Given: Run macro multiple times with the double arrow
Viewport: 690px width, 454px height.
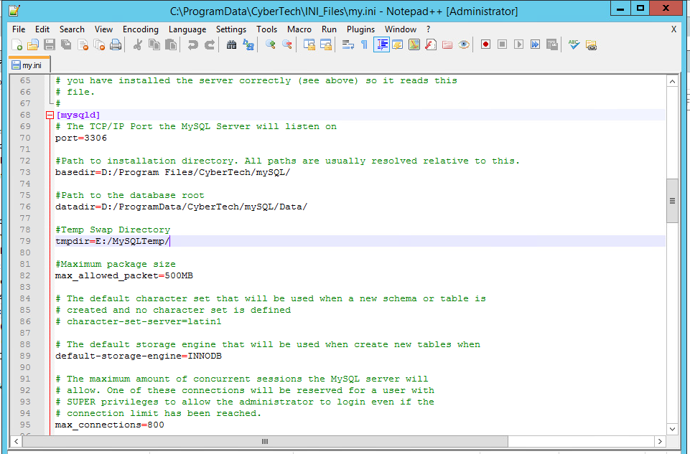Looking at the screenshot, I should coord(535,44).
